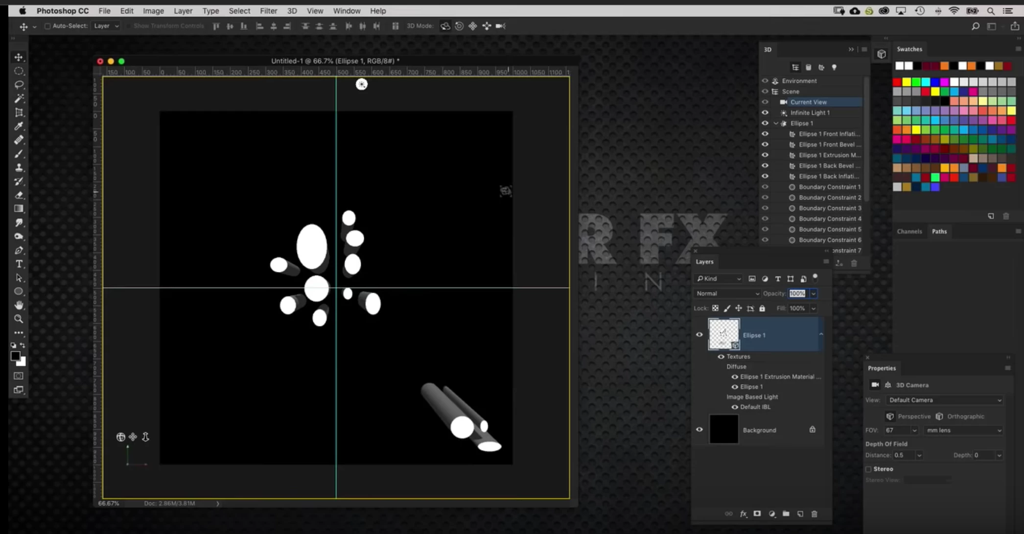Click the Orthographic camera button
Screen dimensions: 1024x534
pos(939,416)
